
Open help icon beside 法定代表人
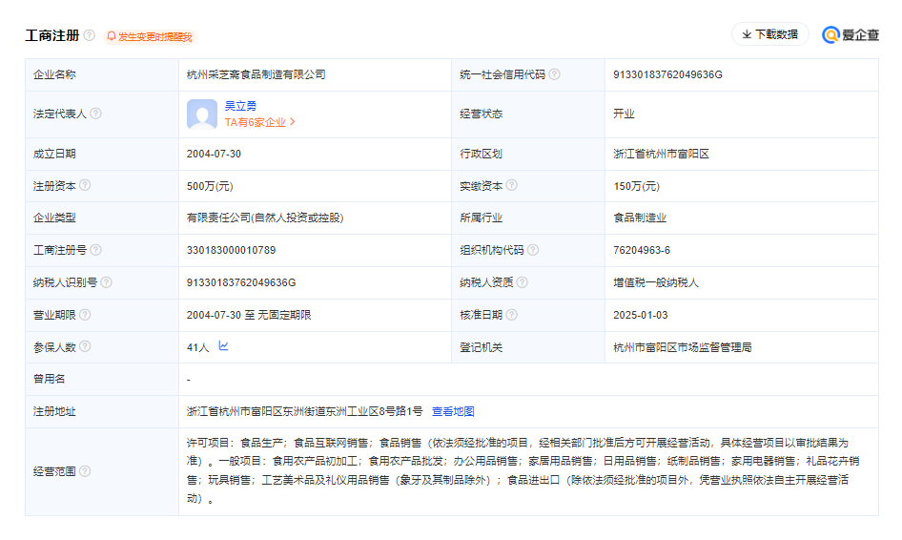[96, 114]
